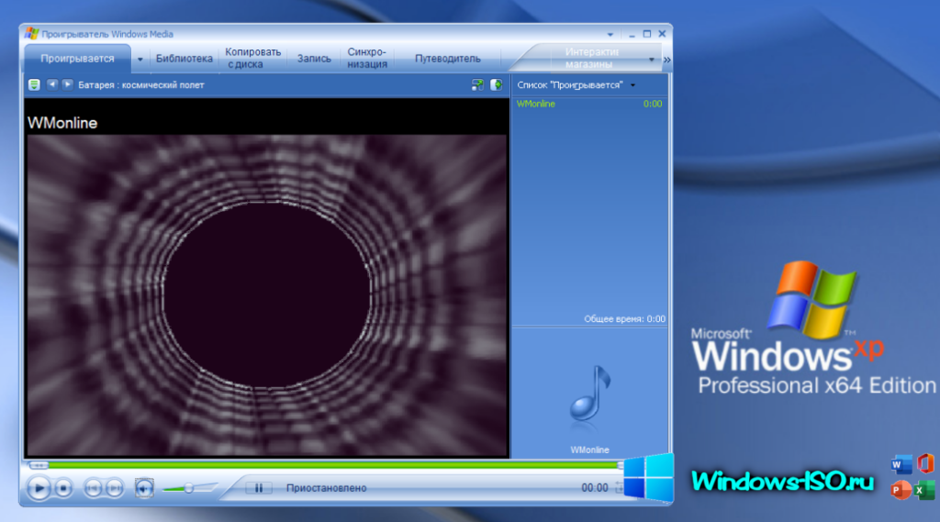
Task: Open the Проигрывается tab
Action: [77, 59]
